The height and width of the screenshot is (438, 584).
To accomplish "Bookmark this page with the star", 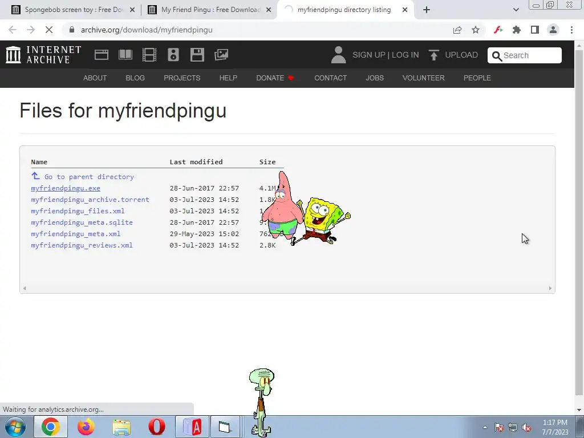I will tap(476, 30).
